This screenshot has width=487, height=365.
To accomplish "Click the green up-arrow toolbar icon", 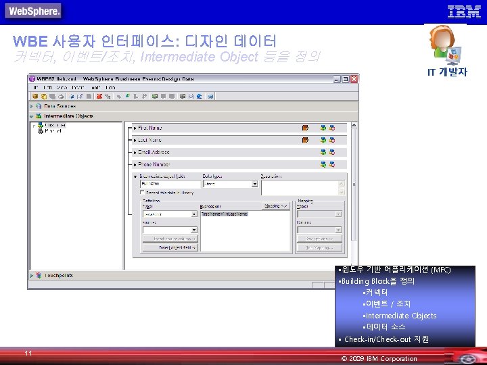I will point(127,97).
